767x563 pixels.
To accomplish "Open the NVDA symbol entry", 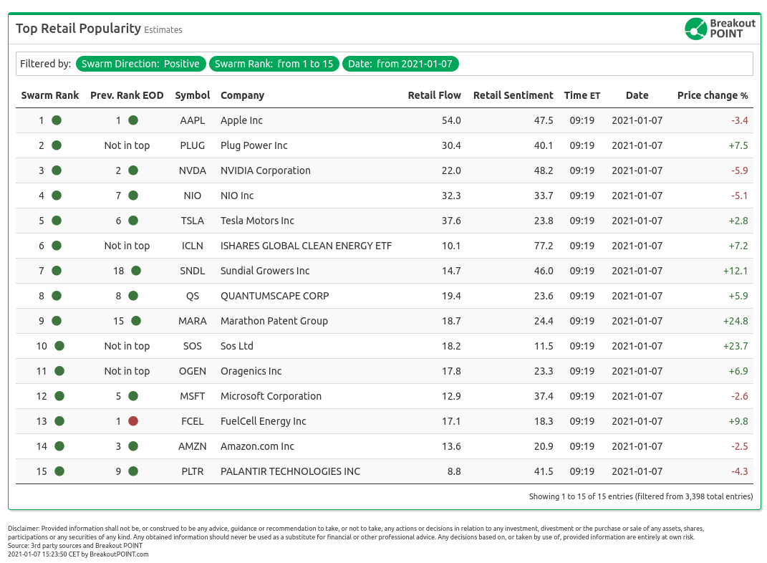I will click(x=193, y=170).
